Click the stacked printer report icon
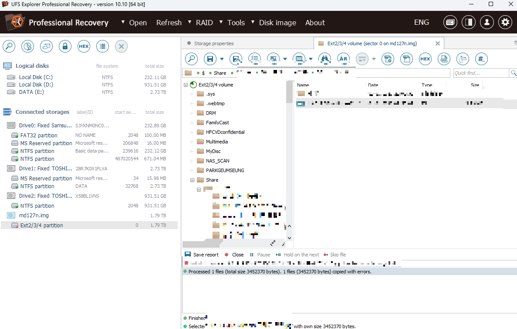The image size is (517, 329). coord(444,59)
